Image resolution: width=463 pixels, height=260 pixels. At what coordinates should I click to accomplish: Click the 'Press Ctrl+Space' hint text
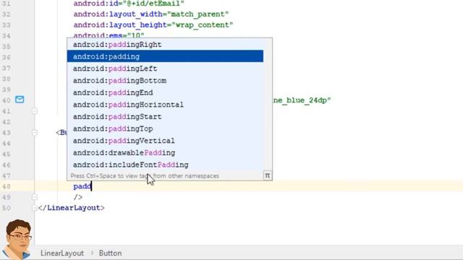(x=145, y=176)
